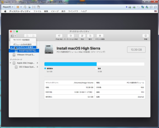Click the CD/DVD drive device icon in VMware

[x=138, y=7]
